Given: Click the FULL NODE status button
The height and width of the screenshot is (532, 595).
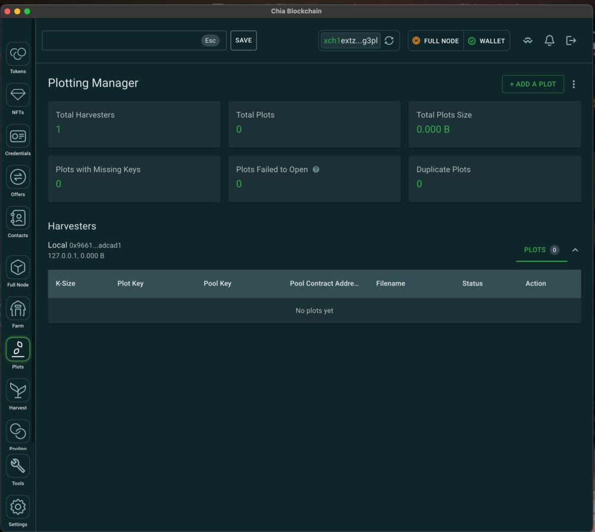Looking at the screenshot, I should pyautogui.click(x=436, y=40).
